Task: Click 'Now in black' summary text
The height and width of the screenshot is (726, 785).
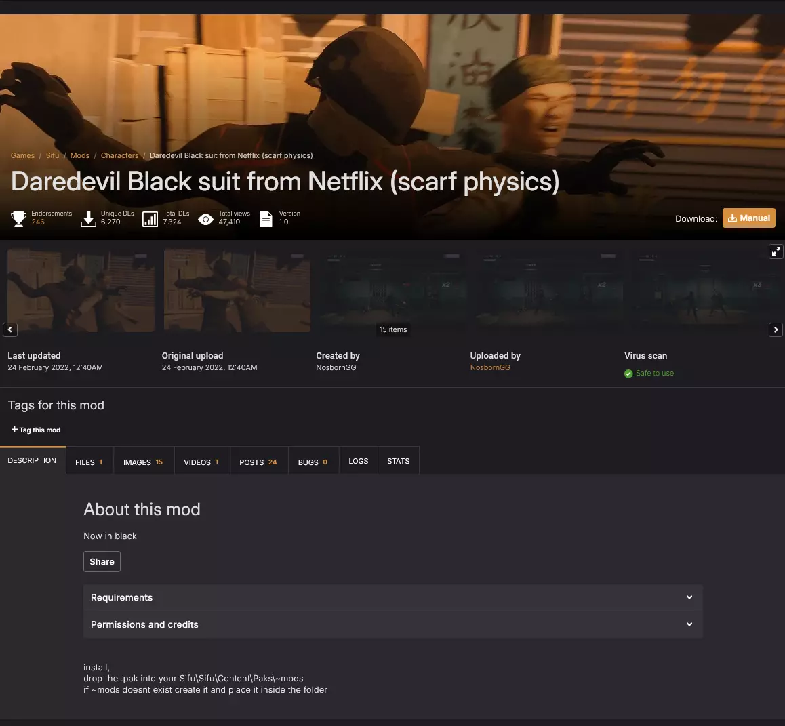Action: pos(110,536)
